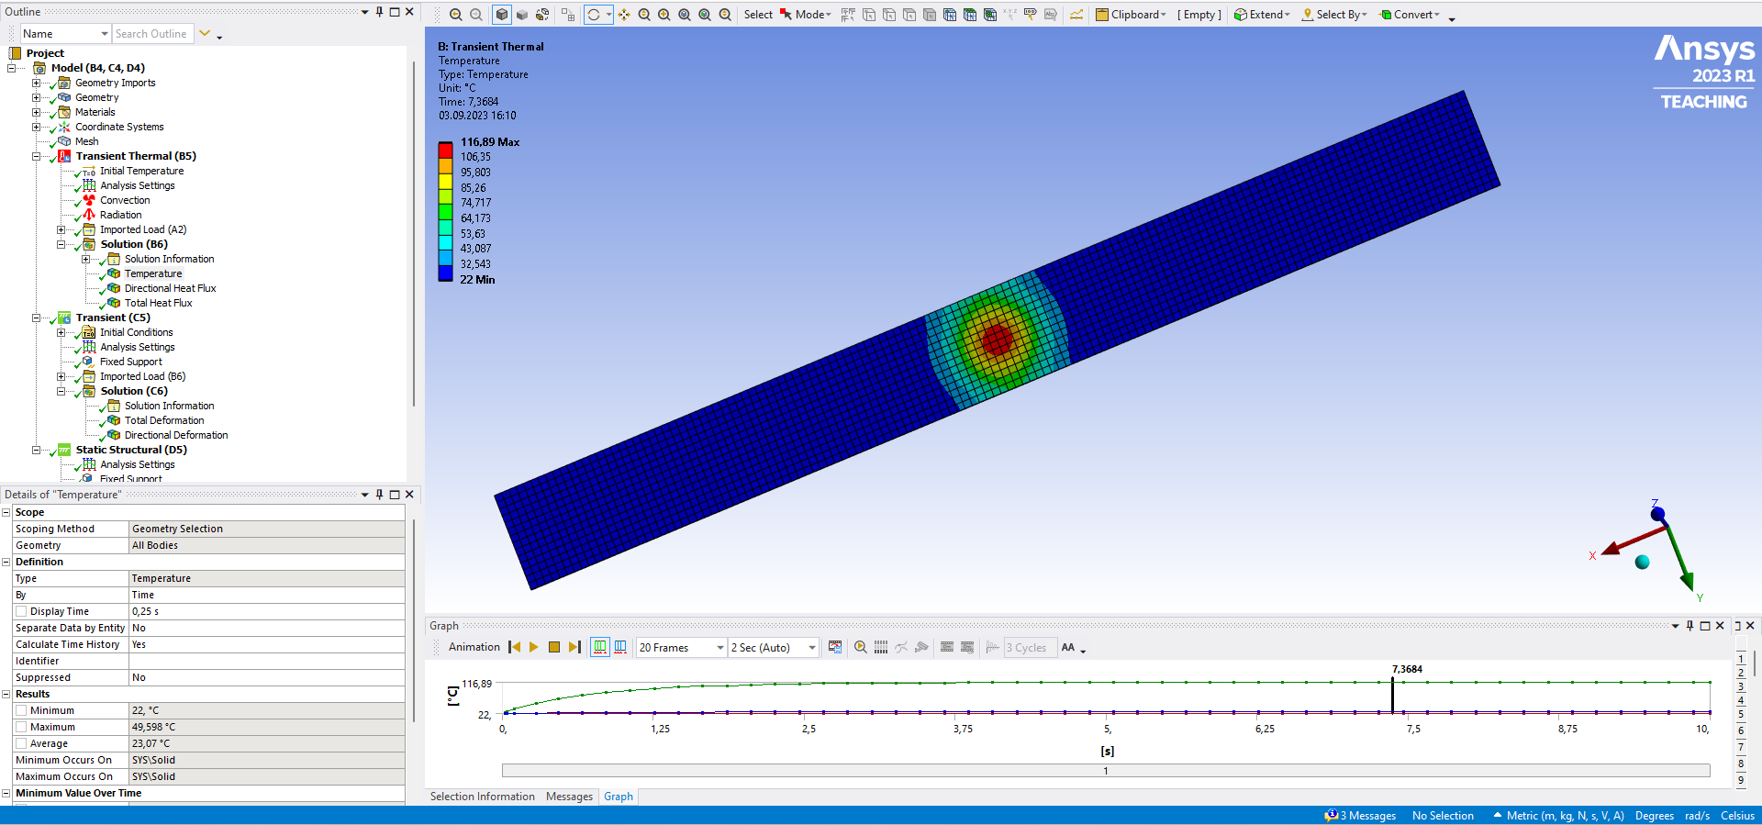
Task: Switch to the Messages tab
Action: point(569,797)
